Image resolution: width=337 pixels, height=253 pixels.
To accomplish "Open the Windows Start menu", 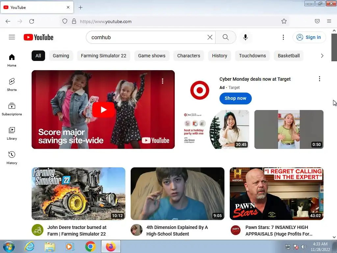I will (9, 246).
